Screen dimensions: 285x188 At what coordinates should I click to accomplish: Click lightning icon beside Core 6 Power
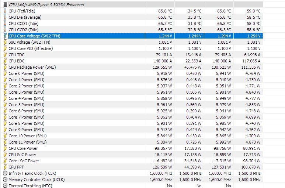5,111
